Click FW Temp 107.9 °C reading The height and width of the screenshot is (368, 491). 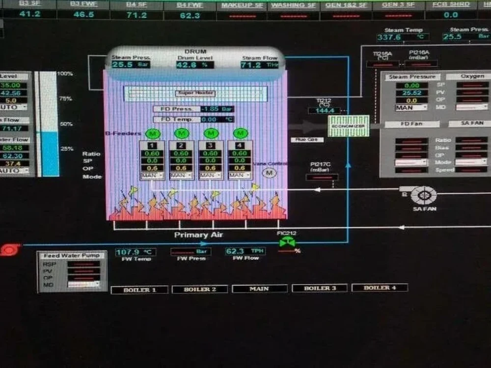pos(136,252)
